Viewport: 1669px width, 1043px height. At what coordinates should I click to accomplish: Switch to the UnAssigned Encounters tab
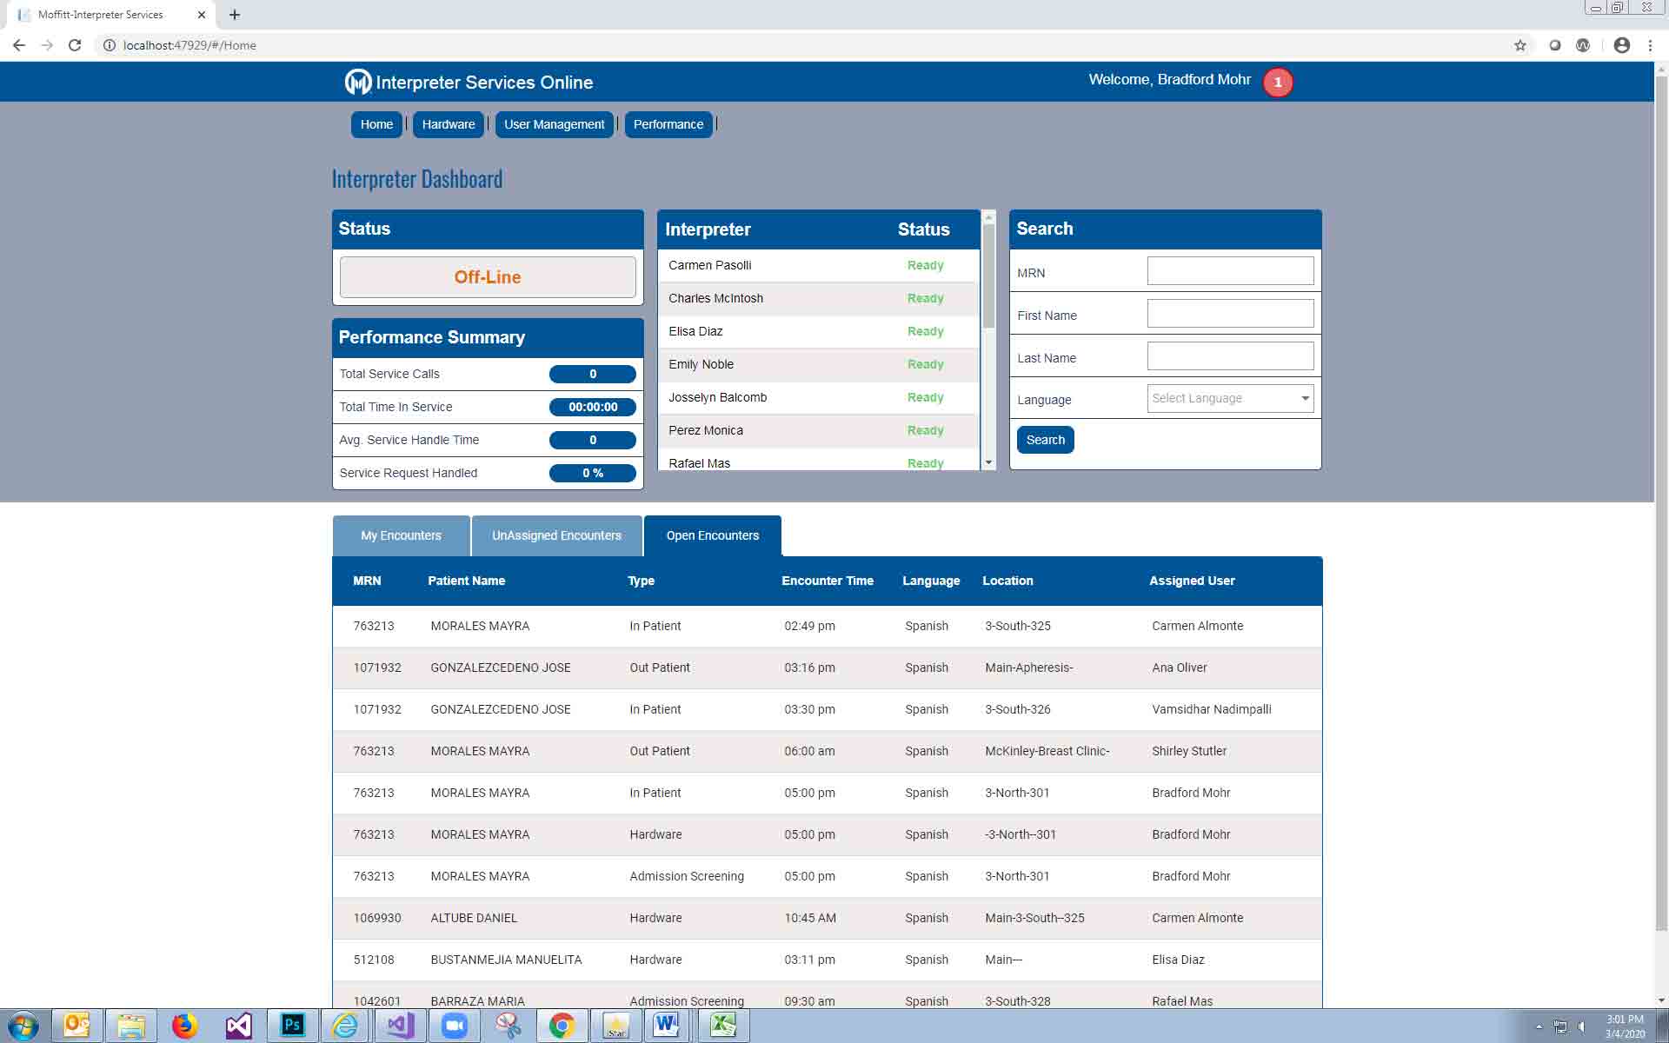point(556,535)
